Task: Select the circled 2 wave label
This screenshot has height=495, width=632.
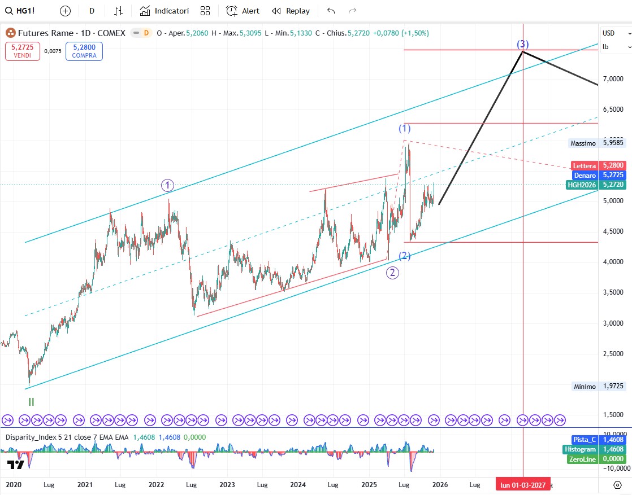Action: (392, 273)
